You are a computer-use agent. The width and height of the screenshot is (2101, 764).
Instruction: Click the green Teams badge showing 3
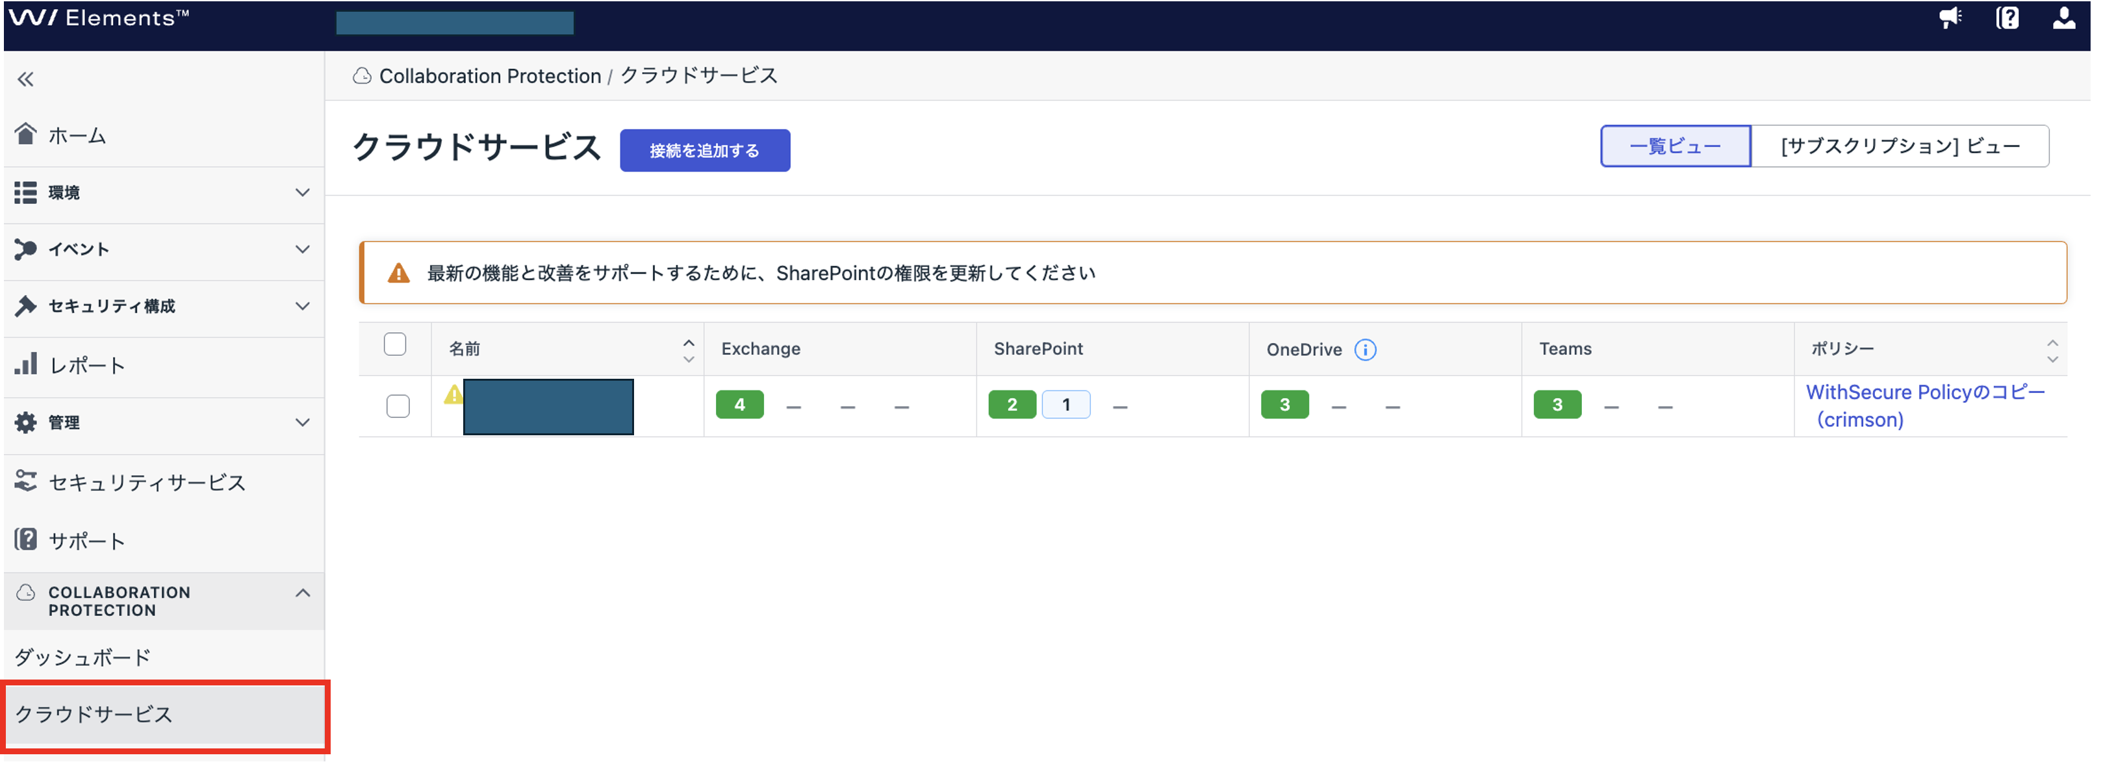1557,405
